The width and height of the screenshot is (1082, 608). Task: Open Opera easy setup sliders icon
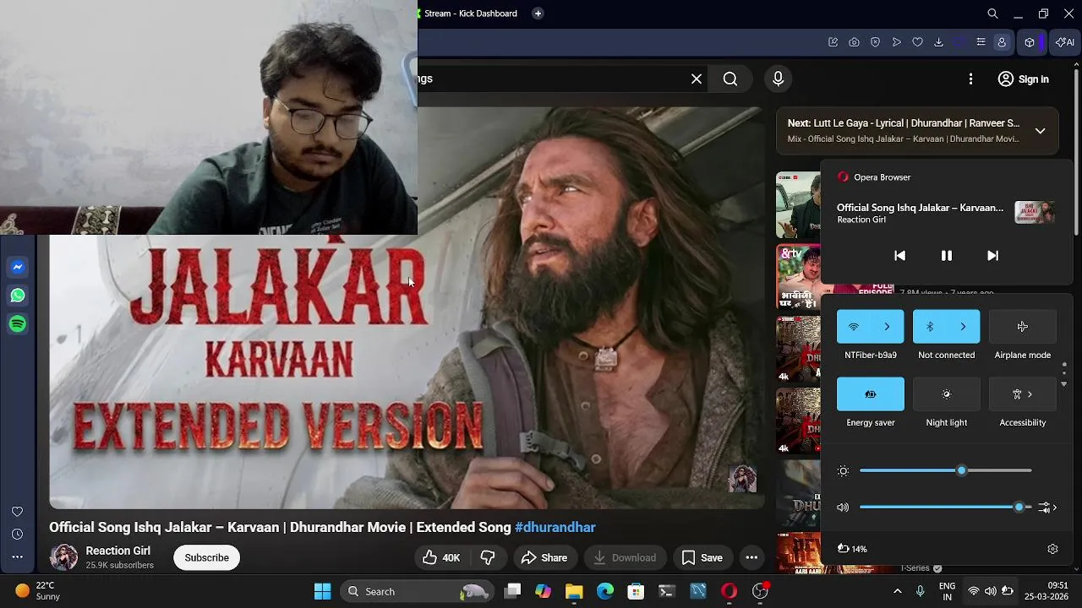[x=981, y=42]
